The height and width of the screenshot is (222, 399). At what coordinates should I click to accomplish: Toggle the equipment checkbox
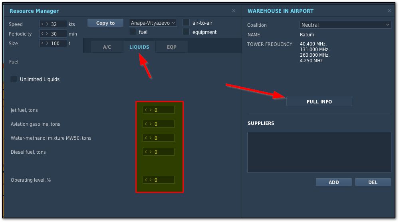[x=186, y=32]
